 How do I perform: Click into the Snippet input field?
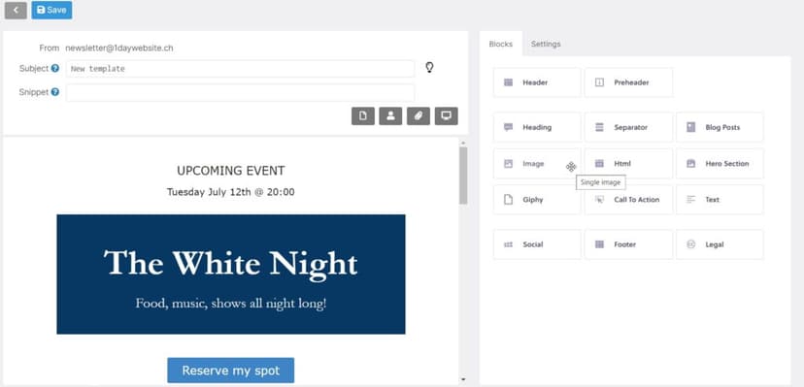[x=240, y=93]
